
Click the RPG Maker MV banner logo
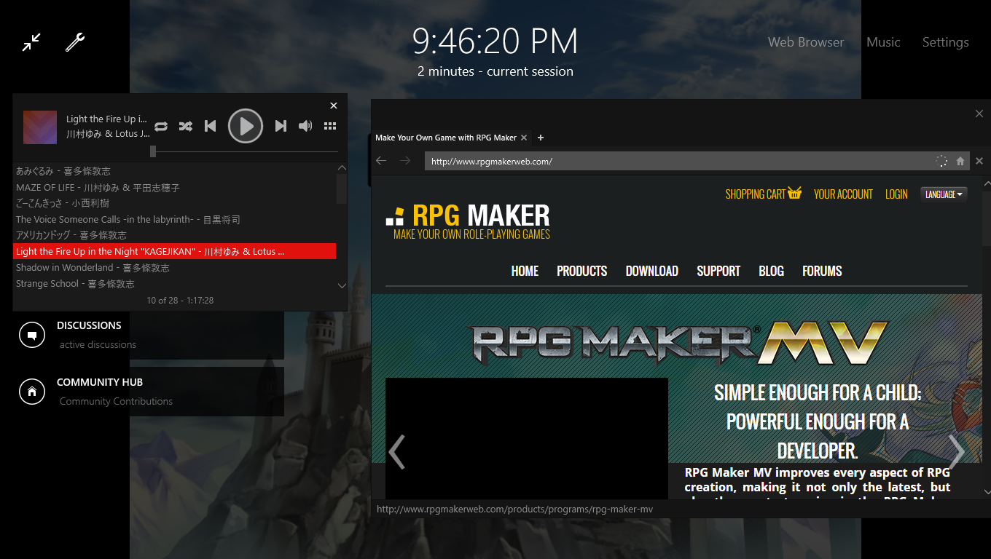678,342
